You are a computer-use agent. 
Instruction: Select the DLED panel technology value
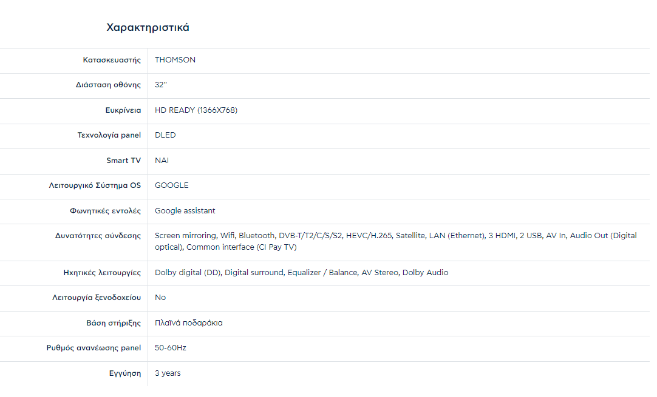pos(165,135)
